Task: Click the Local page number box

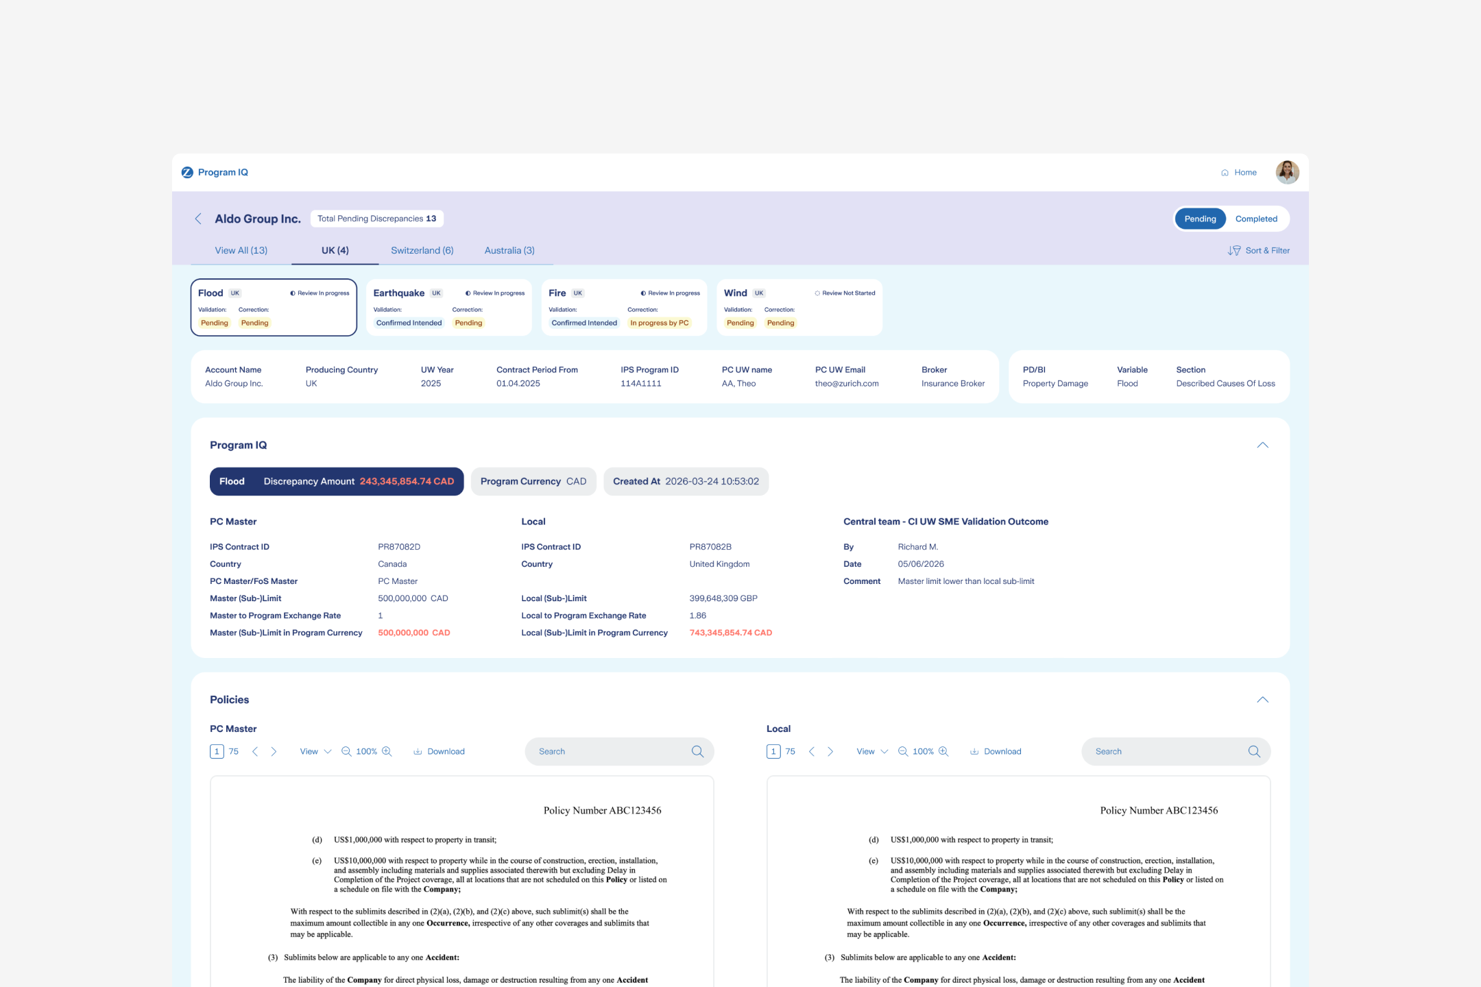Action: [773, 751]
